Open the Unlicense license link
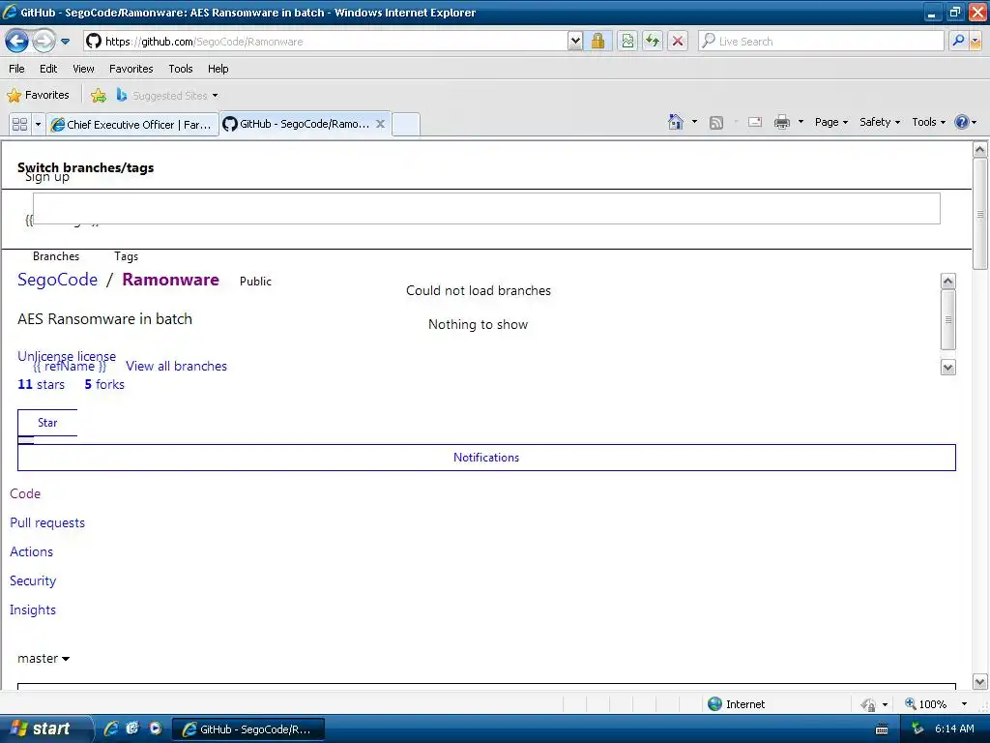 (67, 356)
